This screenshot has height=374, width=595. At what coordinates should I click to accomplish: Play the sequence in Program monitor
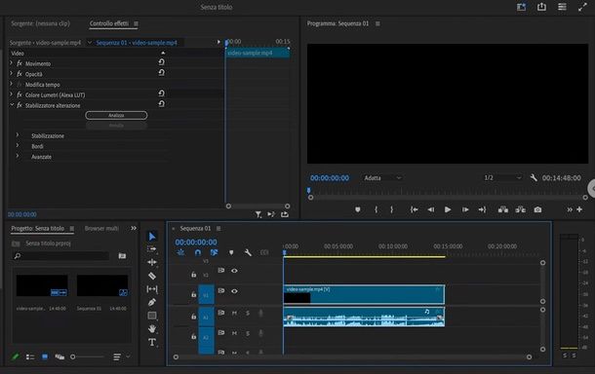point(448,209)
